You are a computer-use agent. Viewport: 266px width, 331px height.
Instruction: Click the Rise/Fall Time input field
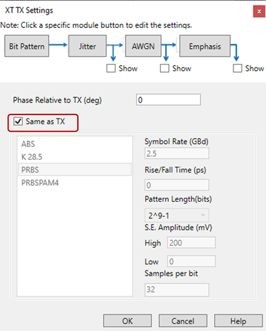177,185
